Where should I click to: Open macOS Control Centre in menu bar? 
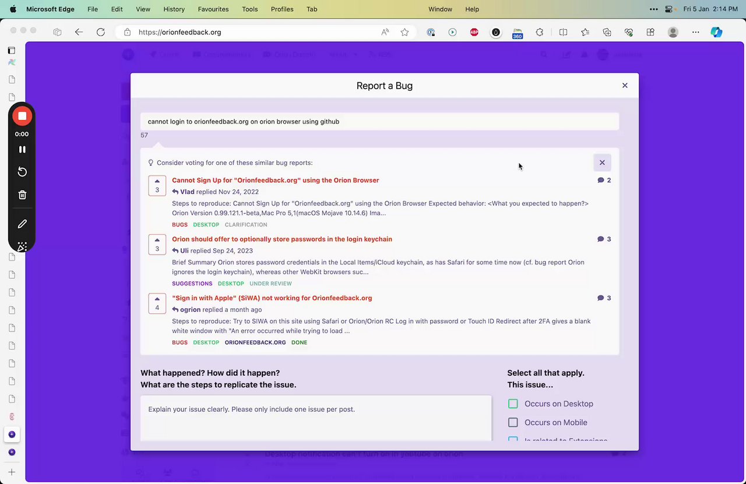click(x=669, y=9)
